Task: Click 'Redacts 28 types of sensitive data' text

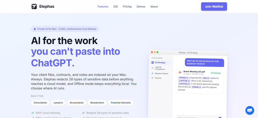Action: (x=107, y=113)
